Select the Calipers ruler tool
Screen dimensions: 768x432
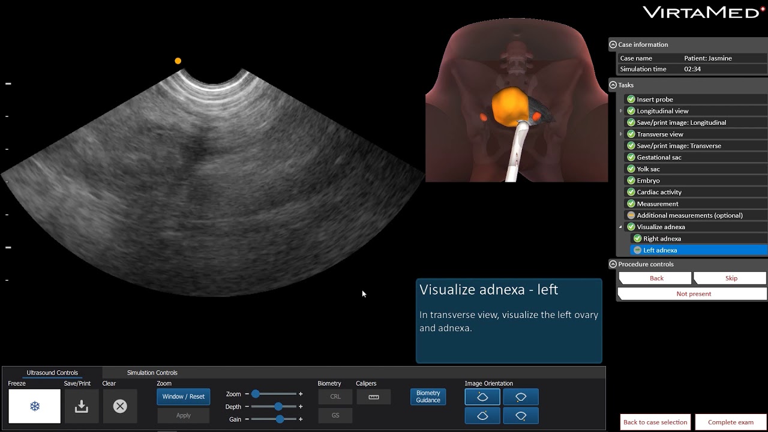(x=374, y=397)
